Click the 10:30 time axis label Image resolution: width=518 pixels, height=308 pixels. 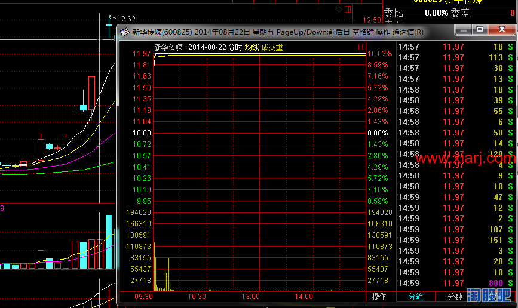pyautogui.click(x=197, y=297)
